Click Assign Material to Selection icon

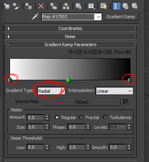tap(29, 6)
